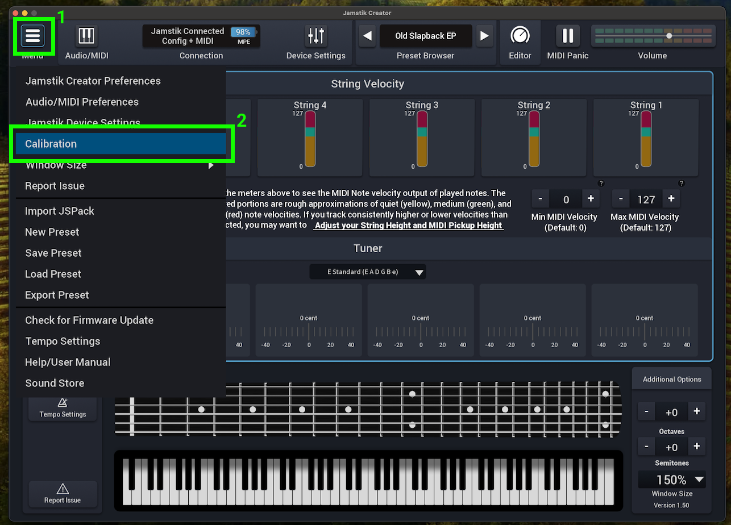
Task: Choose Report Issue in the menu
Action: click(121, 186)
